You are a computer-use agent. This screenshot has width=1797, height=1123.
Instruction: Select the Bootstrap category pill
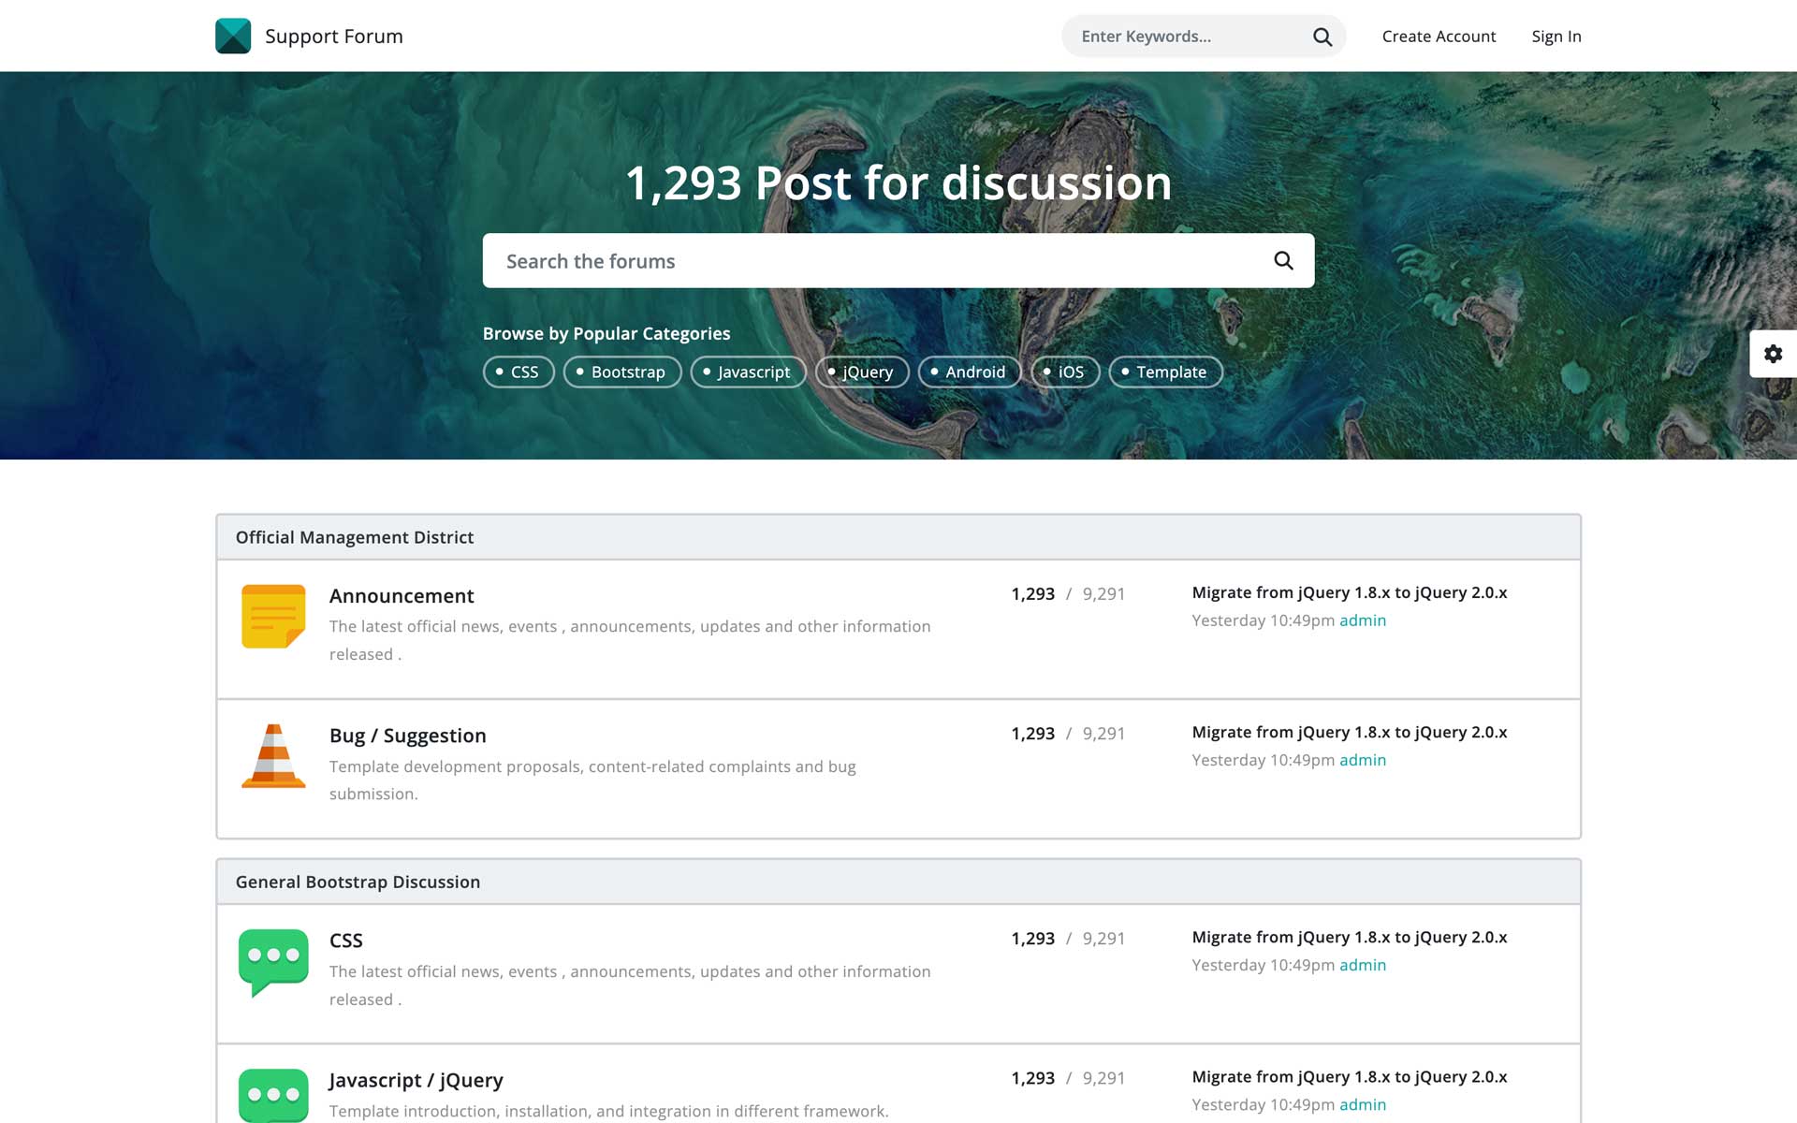point(621,372)
